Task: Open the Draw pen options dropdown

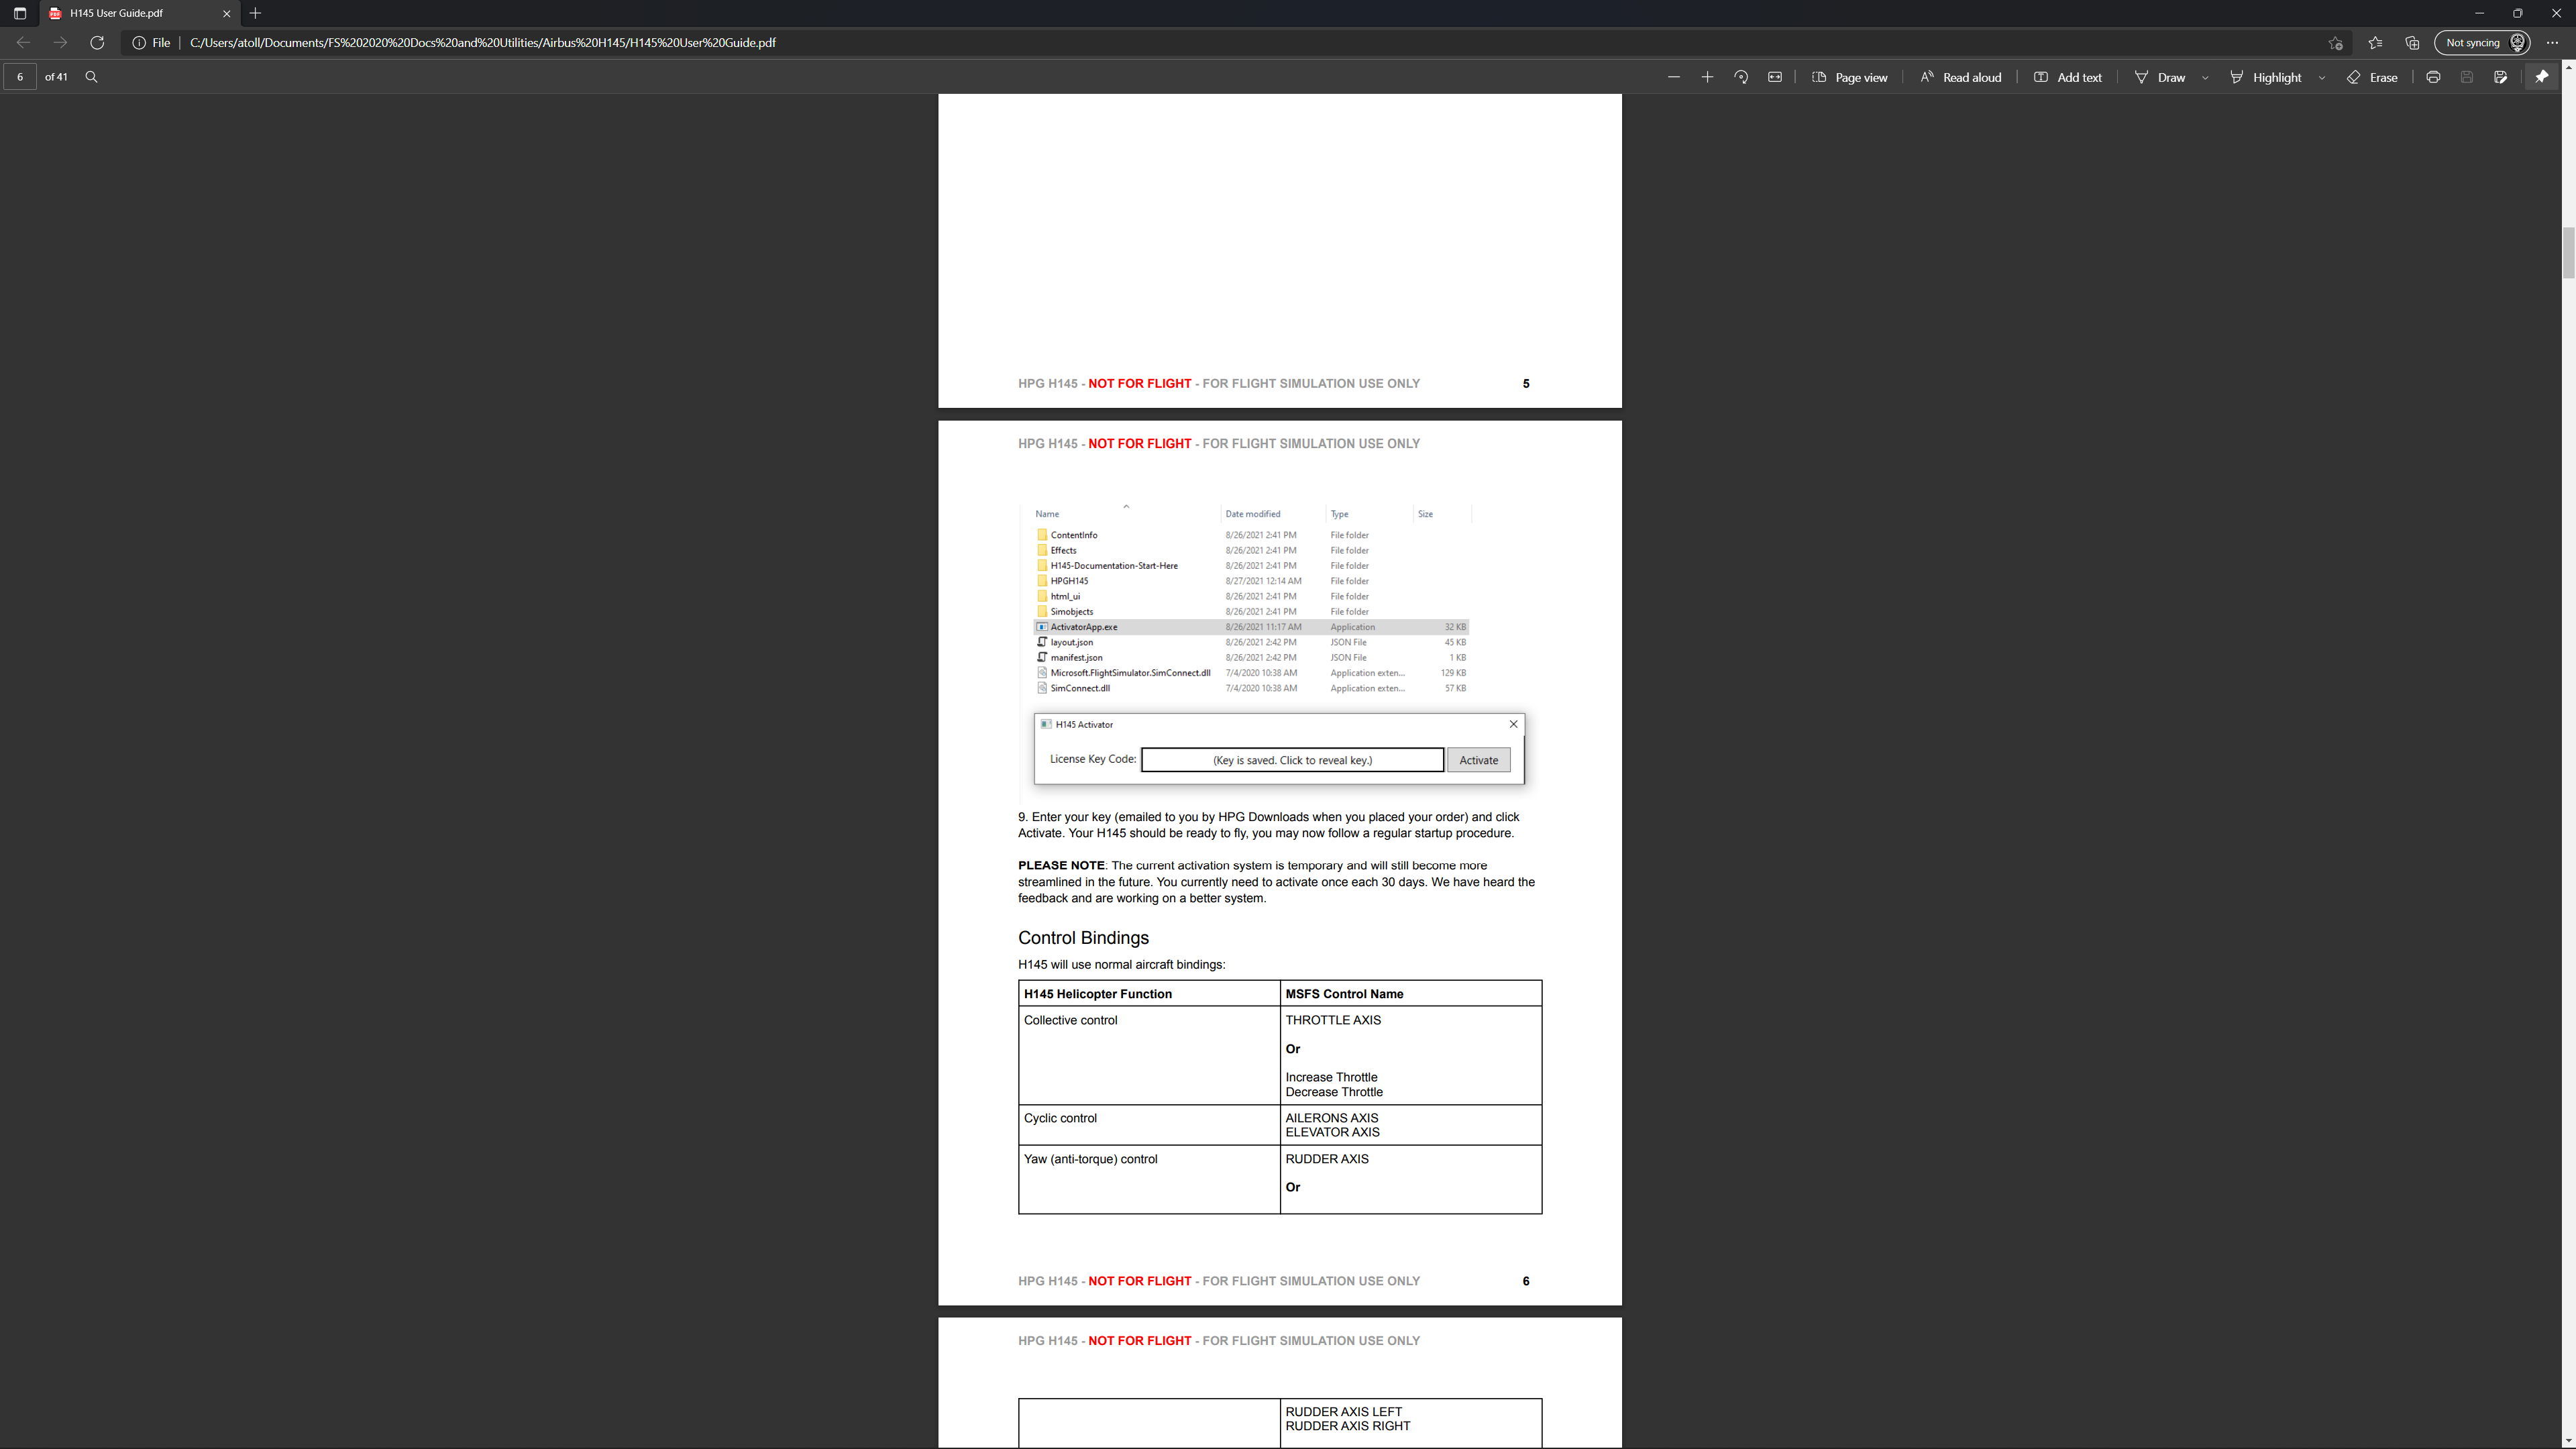Action: point(2205,76)
